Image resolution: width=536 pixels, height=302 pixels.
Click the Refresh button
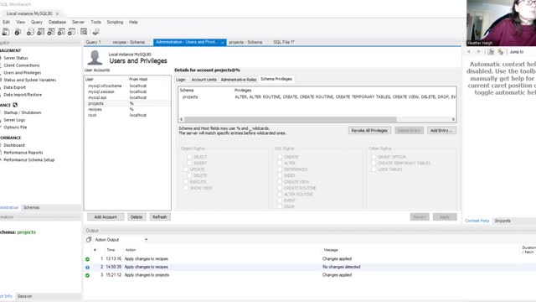pos(160,217)
